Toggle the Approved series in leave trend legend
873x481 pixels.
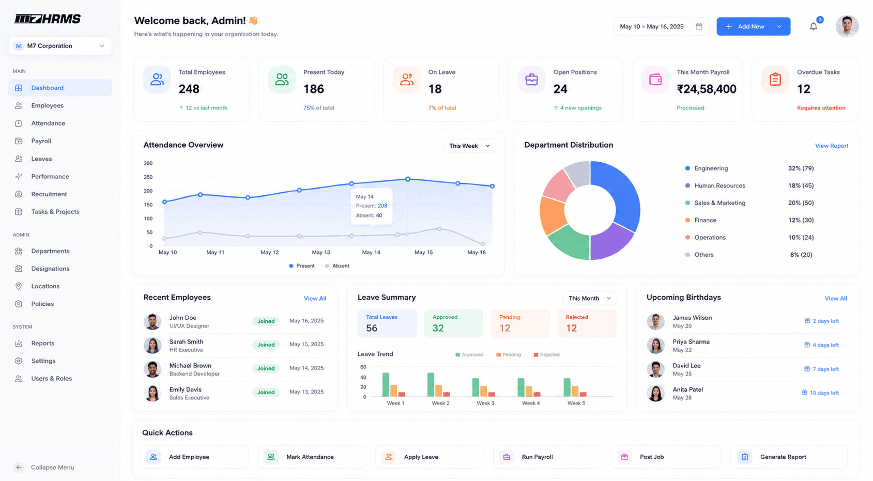pos(469,355)
